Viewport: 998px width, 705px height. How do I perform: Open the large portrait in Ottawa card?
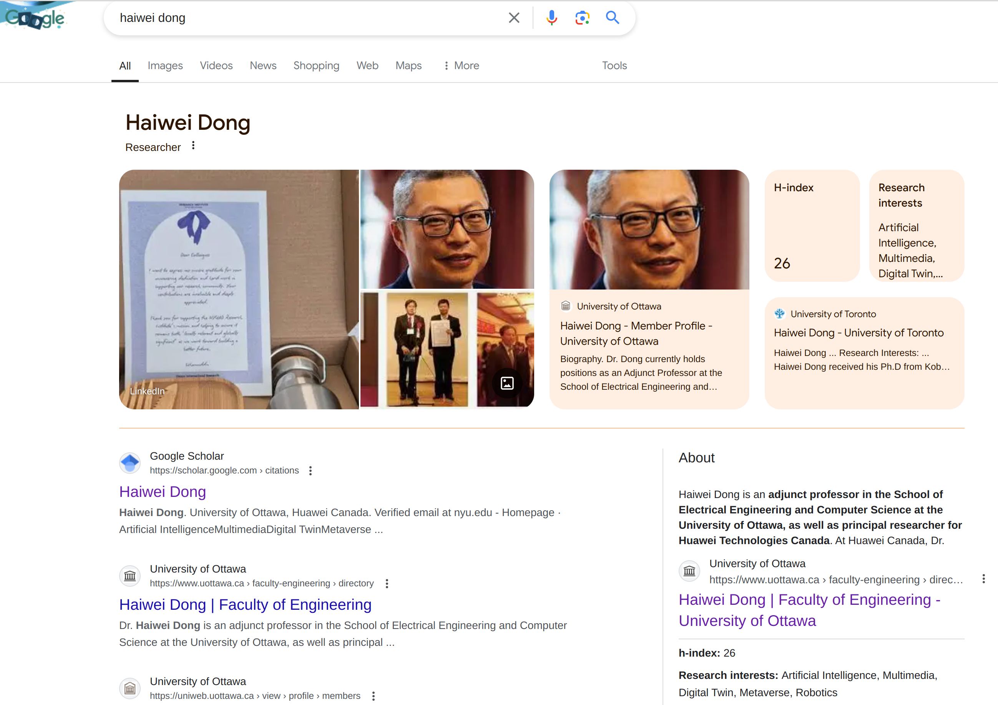(x=649, y=229)
